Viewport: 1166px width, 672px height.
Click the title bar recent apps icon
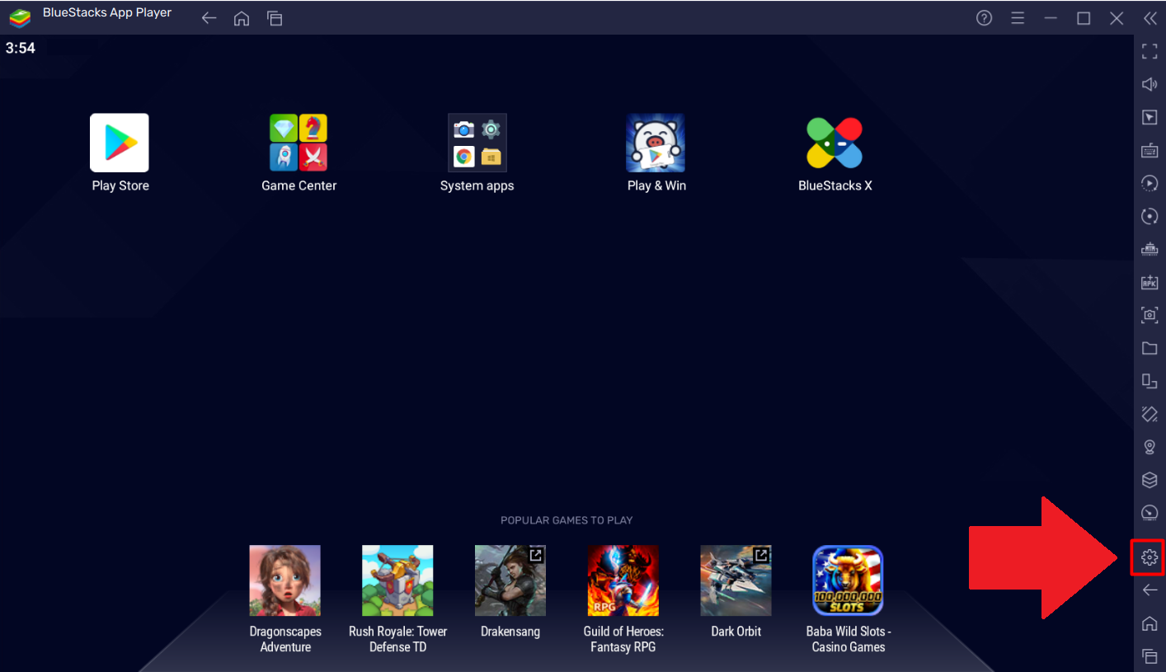tap(275, 18)
